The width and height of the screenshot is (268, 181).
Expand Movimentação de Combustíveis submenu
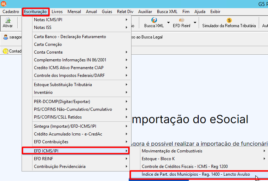tap(199, 151)
